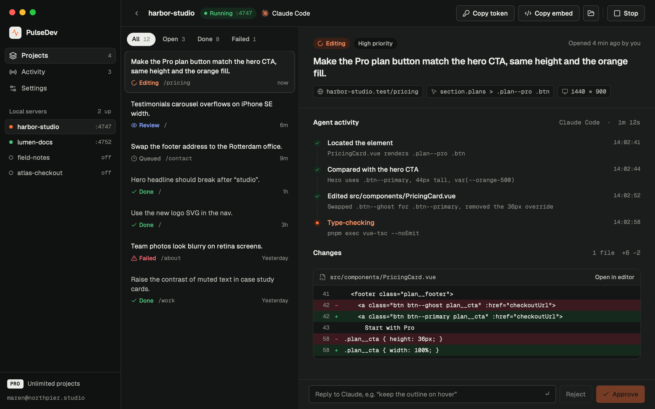Viewport: 655px width, 409px height.
Task: Open the project folder icon button
Action: pyautogui.click(x=591, y=13)
